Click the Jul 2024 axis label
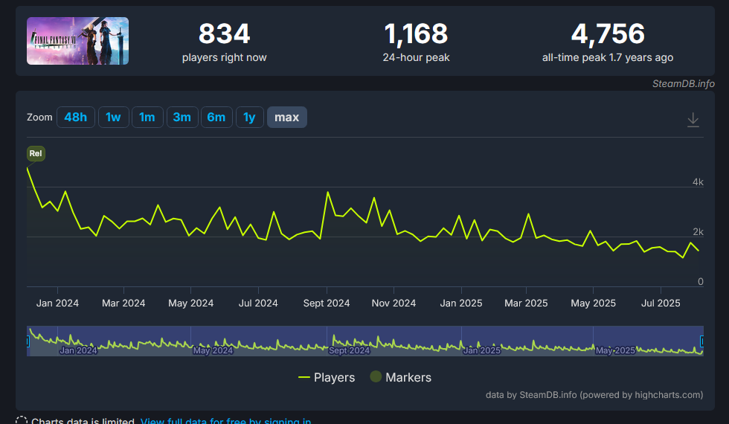This screenshot has width=729, height=424. pos(258,303)
